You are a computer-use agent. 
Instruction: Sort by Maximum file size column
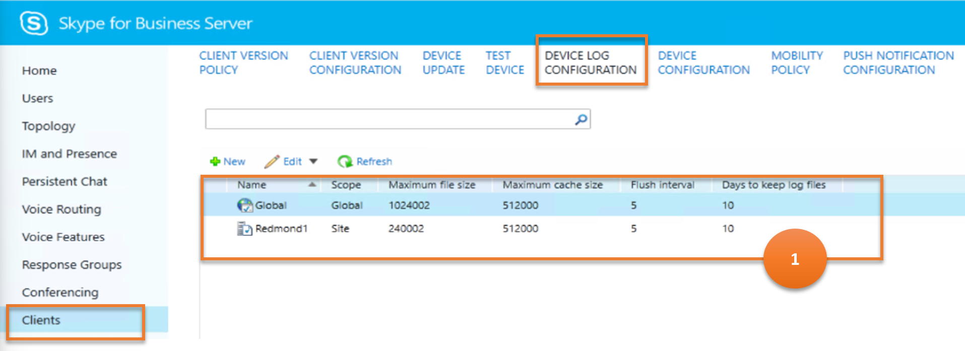click(x=432, y=185)
